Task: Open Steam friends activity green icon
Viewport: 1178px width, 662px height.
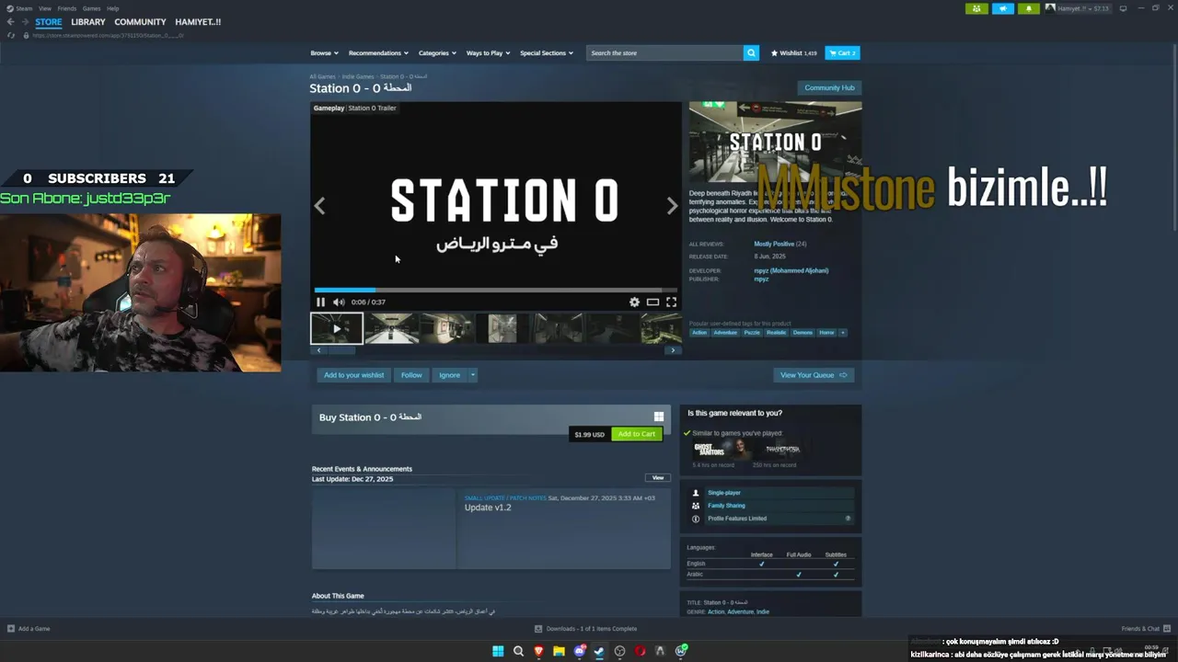Action: coord(976,8)
